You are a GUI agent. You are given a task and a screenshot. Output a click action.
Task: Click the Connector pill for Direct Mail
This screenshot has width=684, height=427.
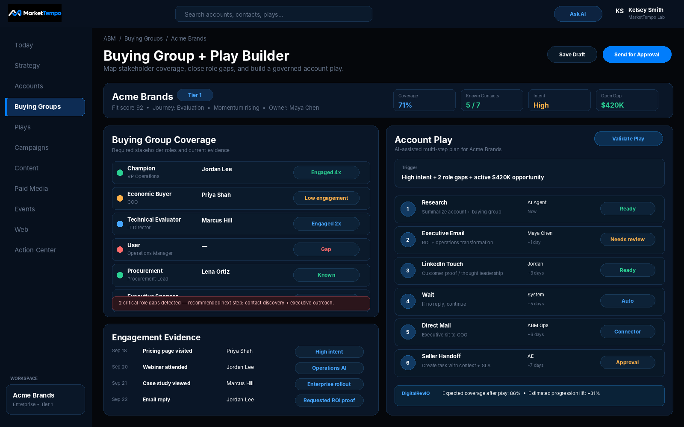628,332
